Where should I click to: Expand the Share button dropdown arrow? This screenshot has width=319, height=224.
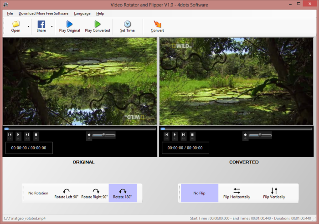pos(51,26)
